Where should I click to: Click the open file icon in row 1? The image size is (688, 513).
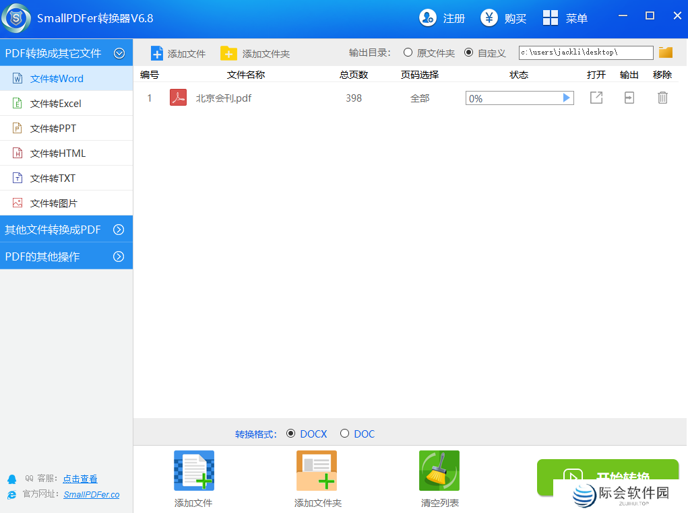pyautogui.click(x=596, y=98)
